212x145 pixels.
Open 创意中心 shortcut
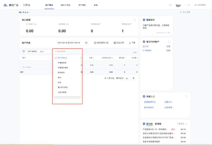click(168, 102)
